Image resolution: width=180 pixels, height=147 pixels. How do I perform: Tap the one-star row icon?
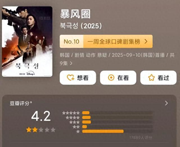click(78, 131)
